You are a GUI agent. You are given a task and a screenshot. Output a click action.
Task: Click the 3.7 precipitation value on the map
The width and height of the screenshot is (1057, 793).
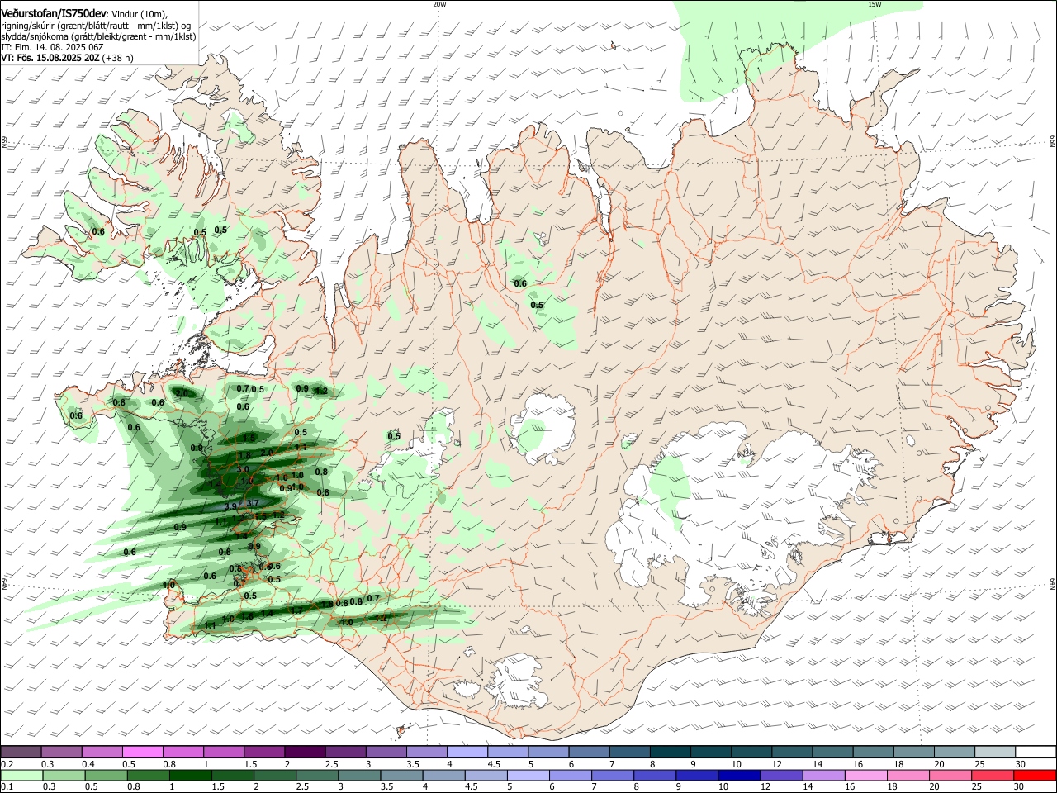(x=253, y=503)
